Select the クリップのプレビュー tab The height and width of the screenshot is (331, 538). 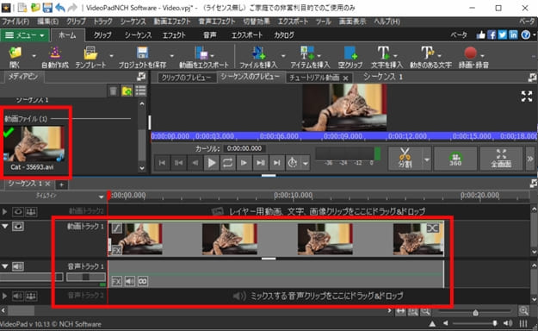[x=186, y=78]
